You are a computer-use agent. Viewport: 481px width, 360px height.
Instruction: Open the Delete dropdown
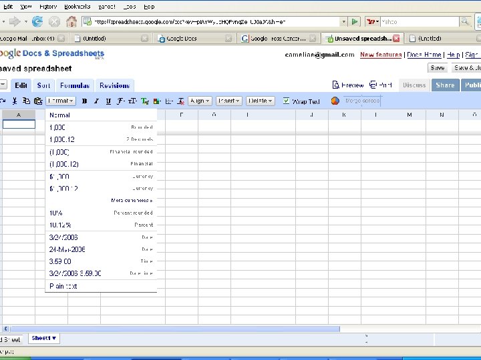[260, 101]
